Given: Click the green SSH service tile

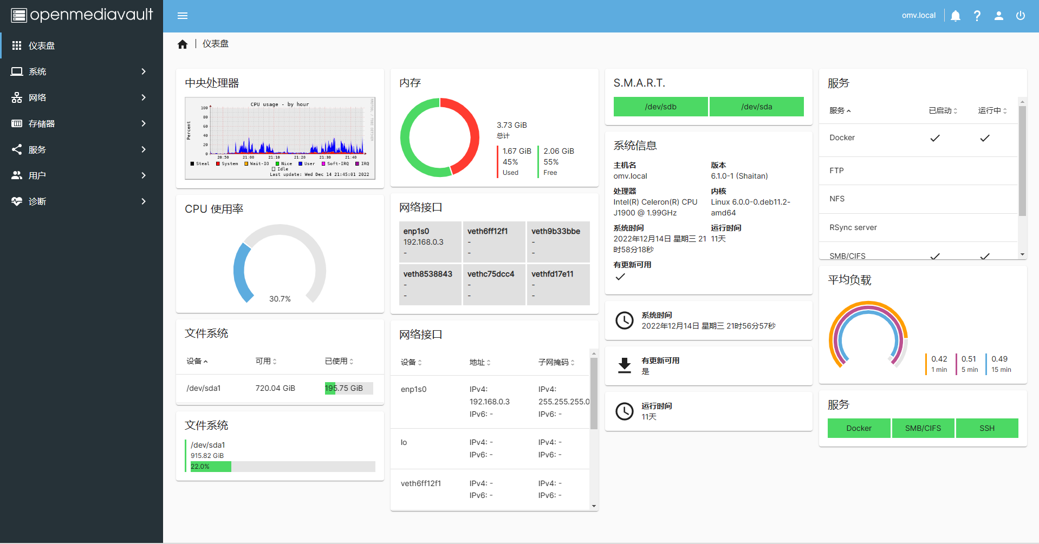Looking at the screenshot, I should (x=986, y=428).
